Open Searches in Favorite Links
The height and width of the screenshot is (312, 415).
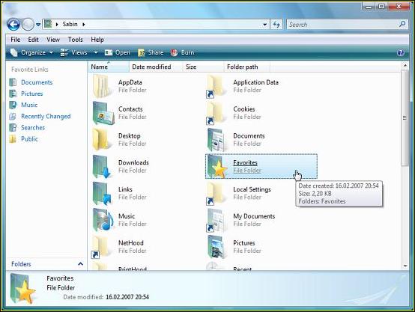point(33,128)
